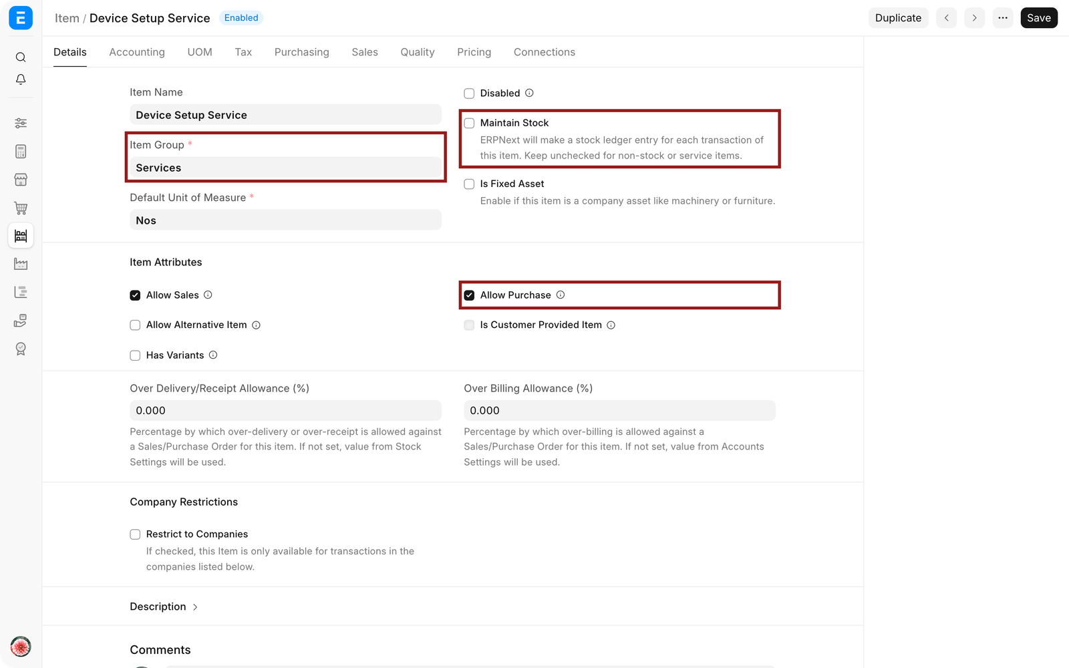Viewport: 1069px width, 668px height.
Task: Open the user avatar in the sidebar
Action: tap(21, 647)
